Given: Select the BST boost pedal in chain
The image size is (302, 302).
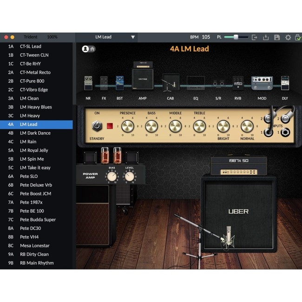Looking at the screenshot, I should pyautogui.click(x=120, y=83).
